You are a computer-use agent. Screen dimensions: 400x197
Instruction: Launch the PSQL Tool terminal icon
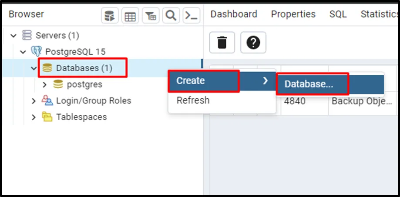191,16
